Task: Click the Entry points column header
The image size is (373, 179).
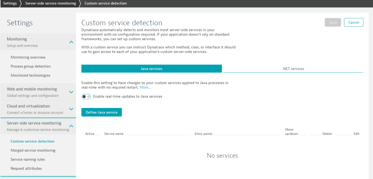Action: (203, 134)
